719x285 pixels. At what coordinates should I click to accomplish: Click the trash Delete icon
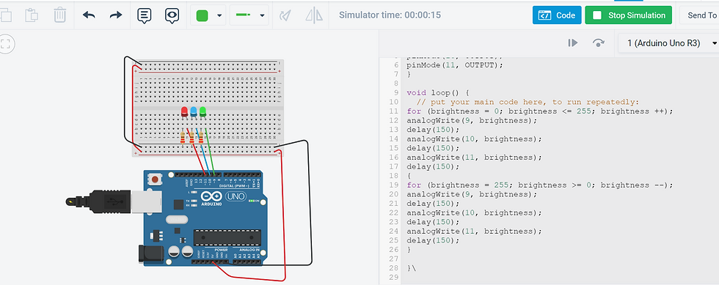coord(60,15)
